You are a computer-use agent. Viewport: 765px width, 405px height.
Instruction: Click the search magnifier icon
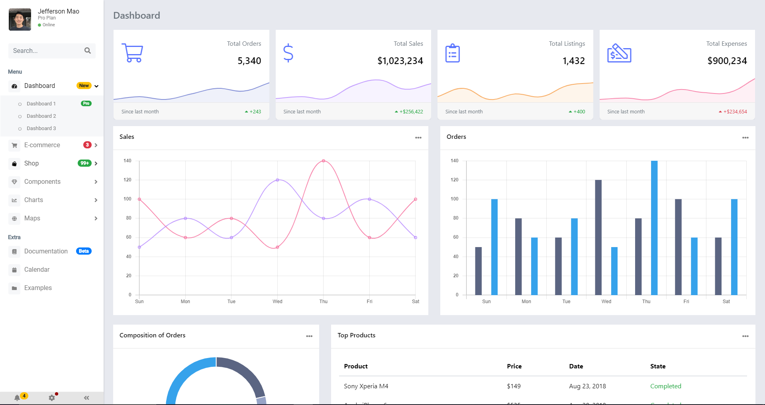coord(88,51)
